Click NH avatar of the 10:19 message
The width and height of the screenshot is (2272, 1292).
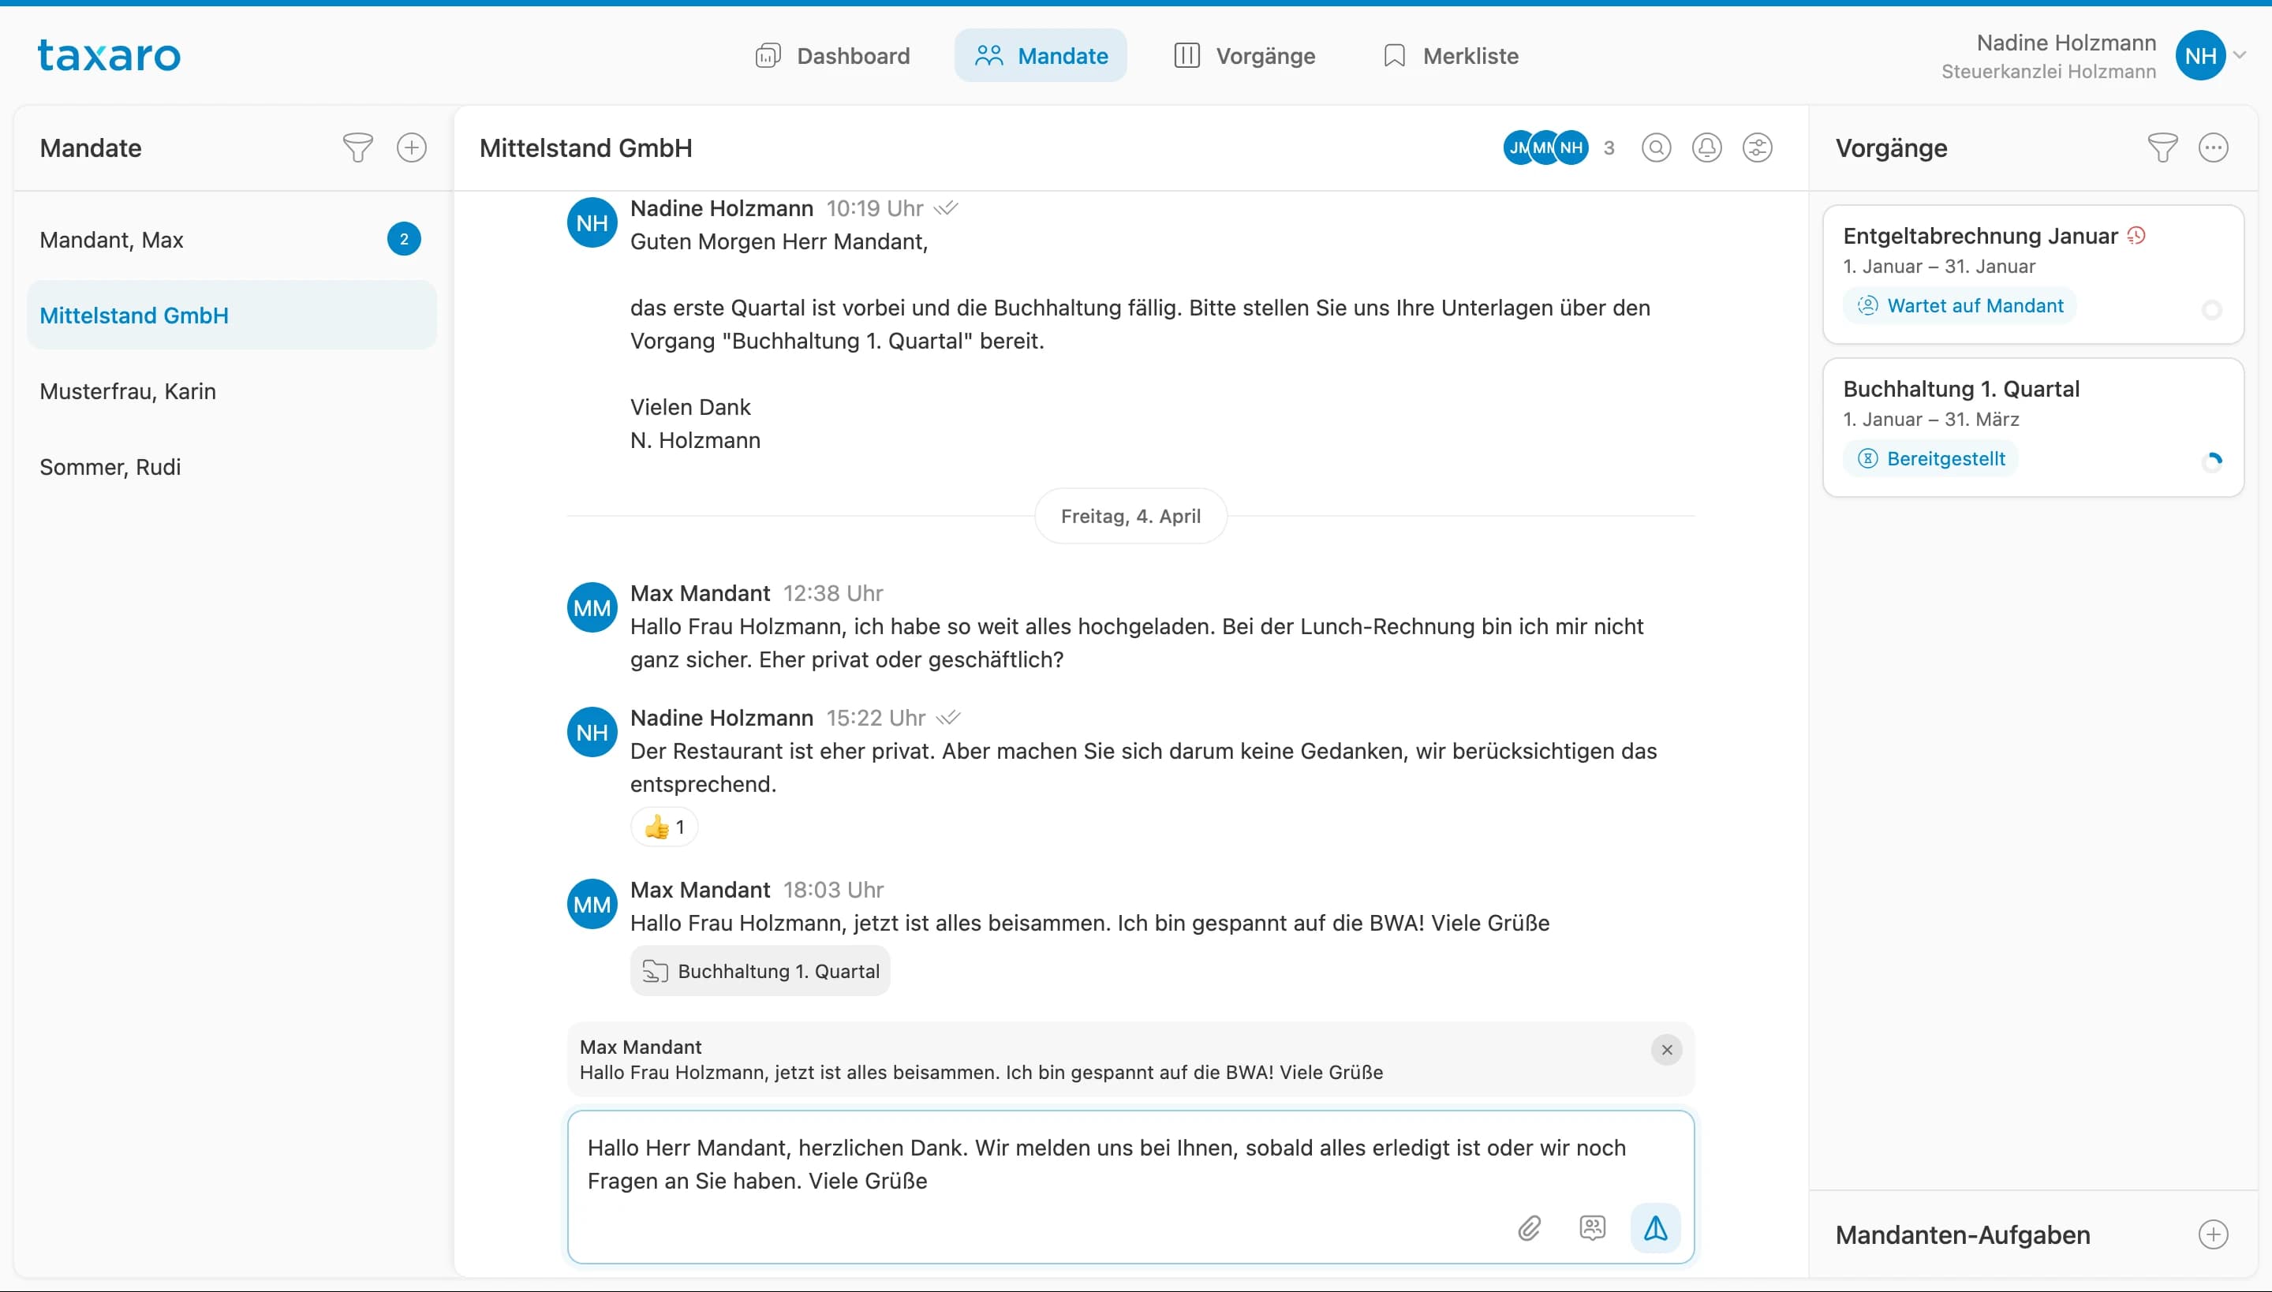point(592,222)
